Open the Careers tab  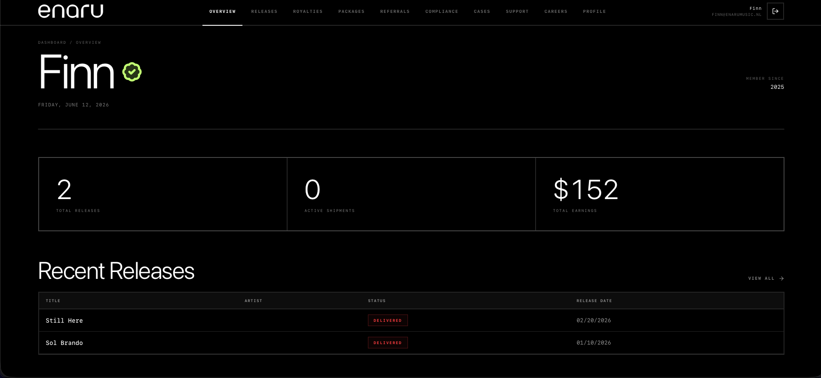(556, 12)
